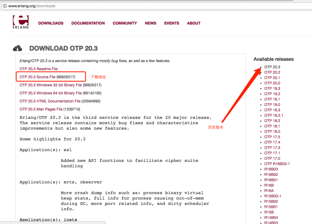The image size is (312, 224).
Task: Click the file size (96826317) beside Source File
Action: (66, 77)
